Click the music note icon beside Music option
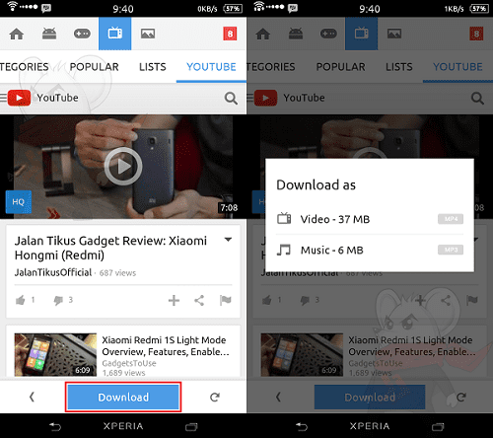Screen dimensions: 493x438 284,250
